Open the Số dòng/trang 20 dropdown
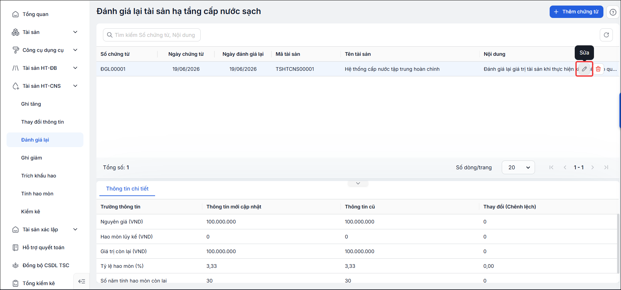621x290 pixels. tap(518, 167)
